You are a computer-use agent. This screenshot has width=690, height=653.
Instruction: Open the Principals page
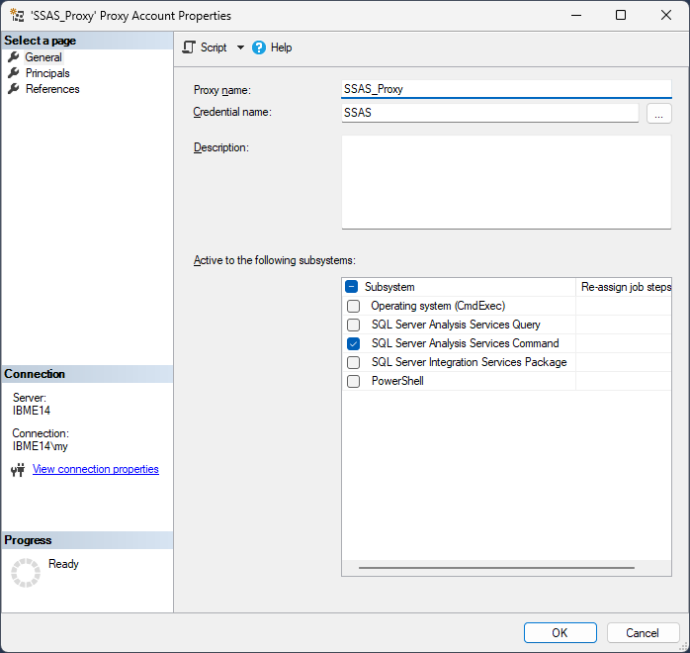pyautogui.click(x=47, y=73)
